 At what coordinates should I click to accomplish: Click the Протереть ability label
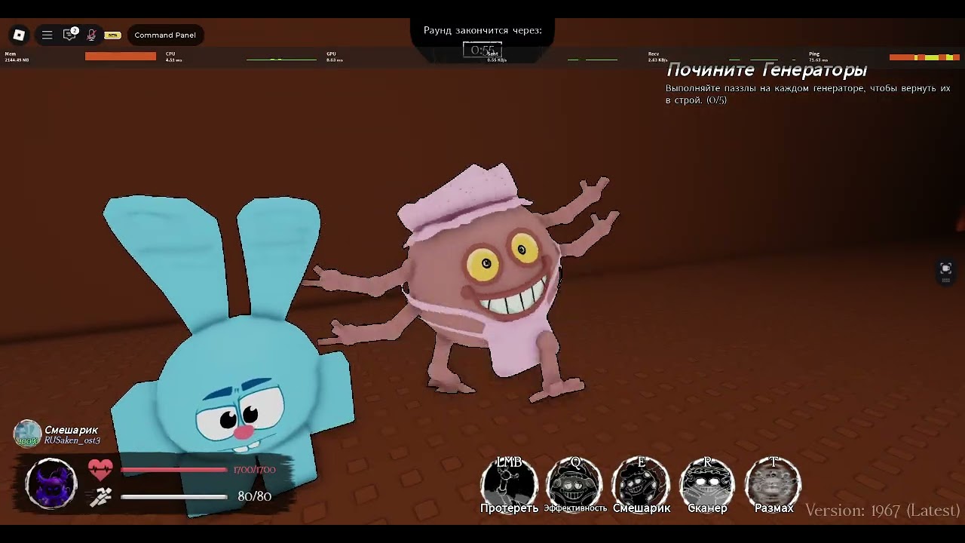(x=509, y=508)
